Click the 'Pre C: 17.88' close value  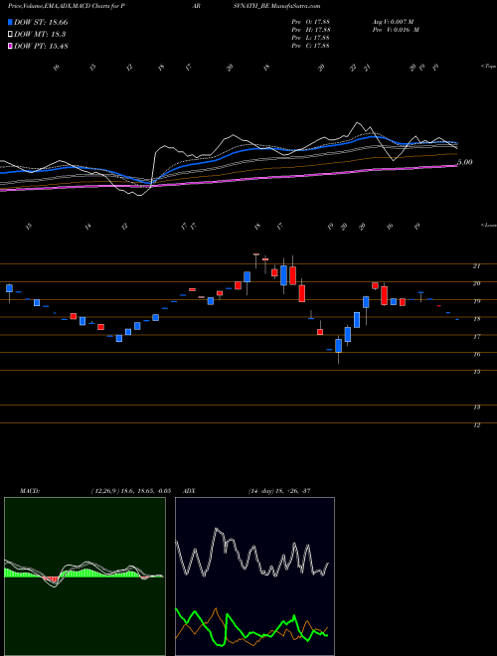311,46
